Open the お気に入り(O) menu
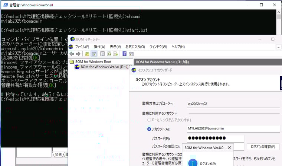 coord(135,47)
